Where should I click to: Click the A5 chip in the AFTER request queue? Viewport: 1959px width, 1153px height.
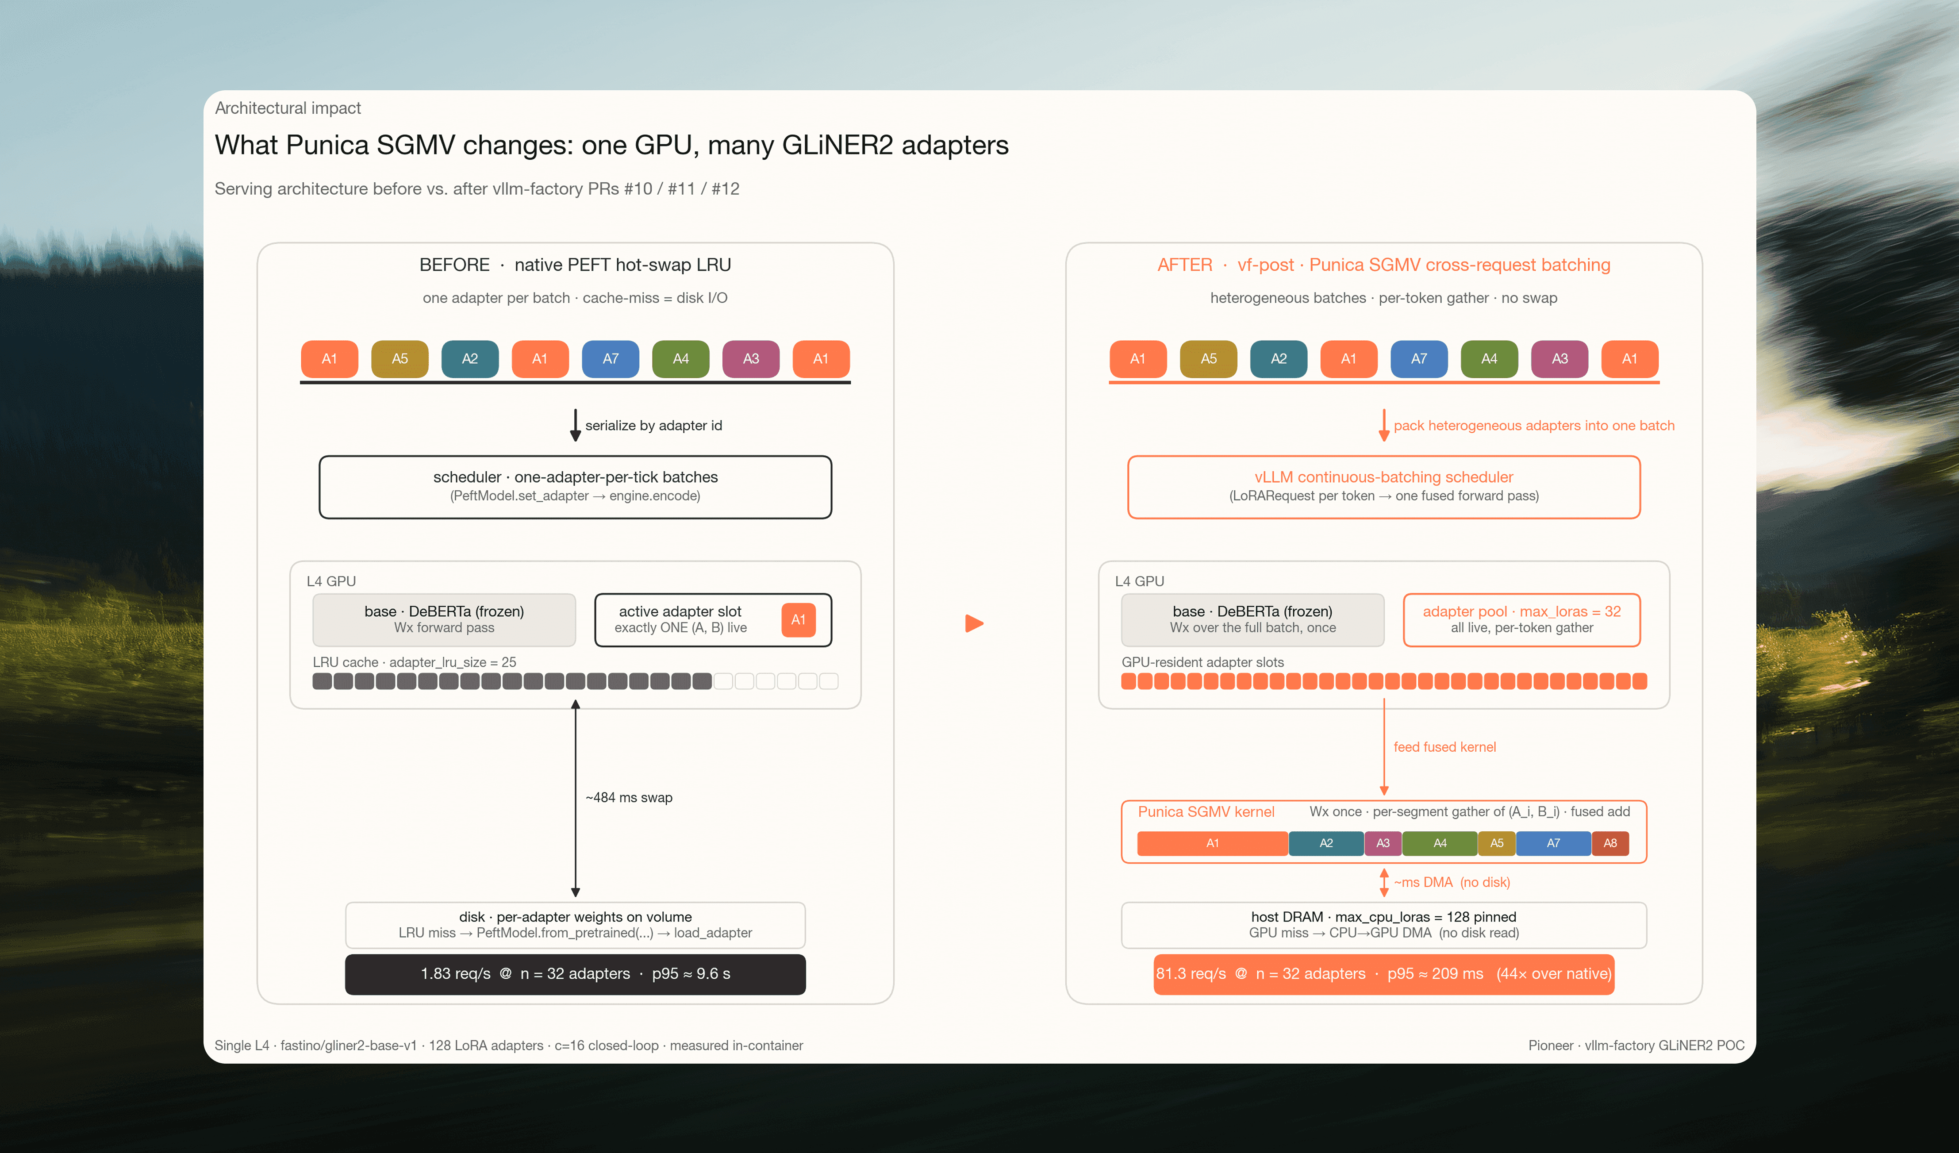click(1208, 358)
